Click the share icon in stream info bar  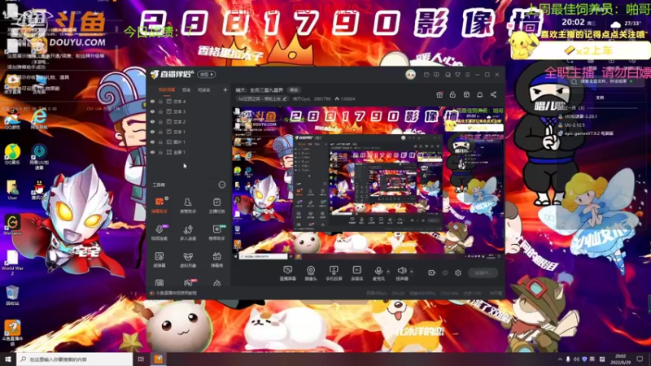(493, 94)
